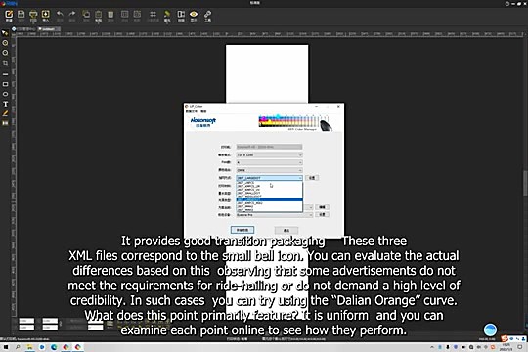Click the floating blue circle button bottom right

[490, 330]
